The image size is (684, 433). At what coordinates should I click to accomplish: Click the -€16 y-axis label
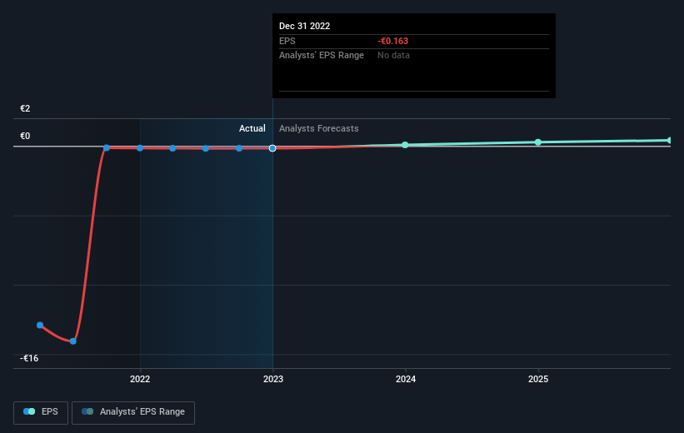tap(29, 358)
